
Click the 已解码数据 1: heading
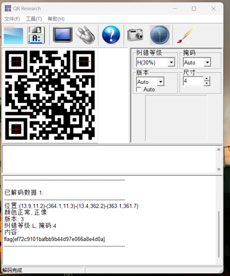[x=24, y=193]
